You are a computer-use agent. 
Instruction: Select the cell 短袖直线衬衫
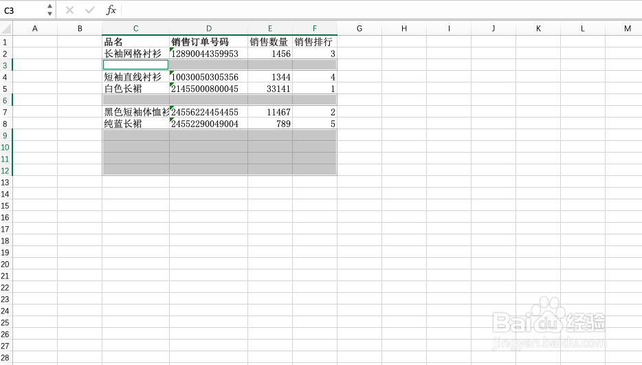pyautogui.click(x=135, y=77)
